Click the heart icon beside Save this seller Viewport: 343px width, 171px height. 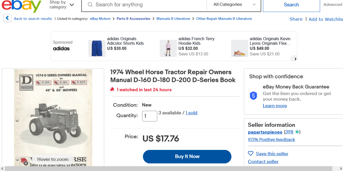click(x=251, y=154)
